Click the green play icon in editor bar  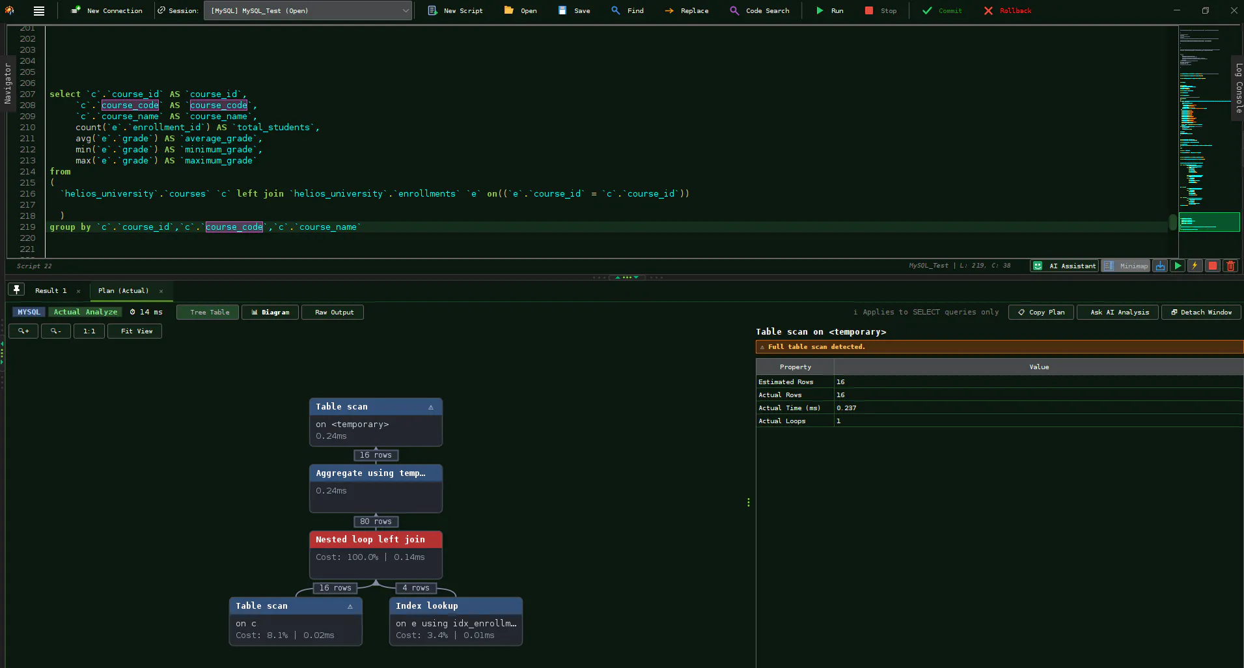pyautogui.click(x=1178, y=266)
